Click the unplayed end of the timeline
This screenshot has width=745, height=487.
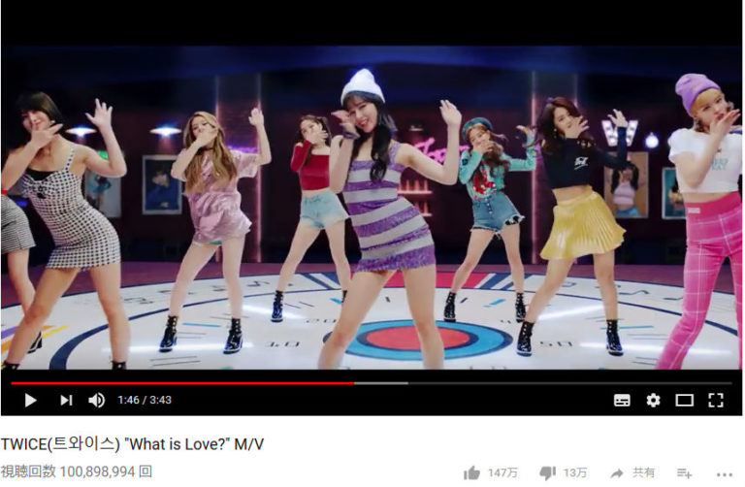tap(569, 383)
